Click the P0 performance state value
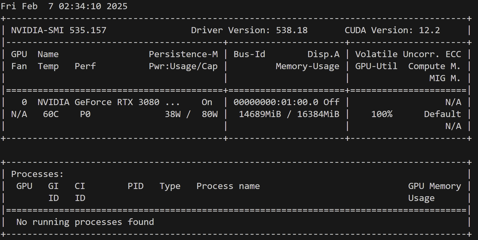This screenshot has height=240, width=478. tap(85, 114)
